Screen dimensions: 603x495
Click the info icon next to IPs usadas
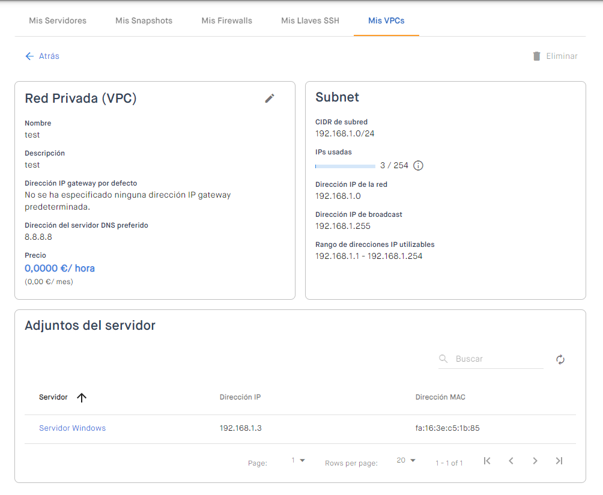point(419,166)
